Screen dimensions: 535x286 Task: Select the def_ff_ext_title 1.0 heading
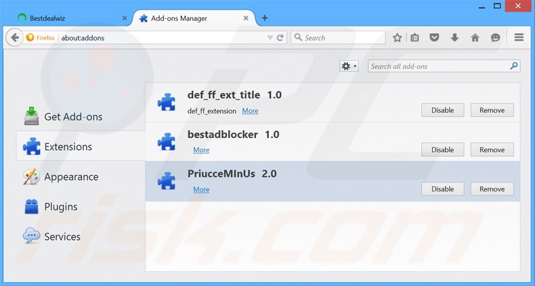coord(234,95)
